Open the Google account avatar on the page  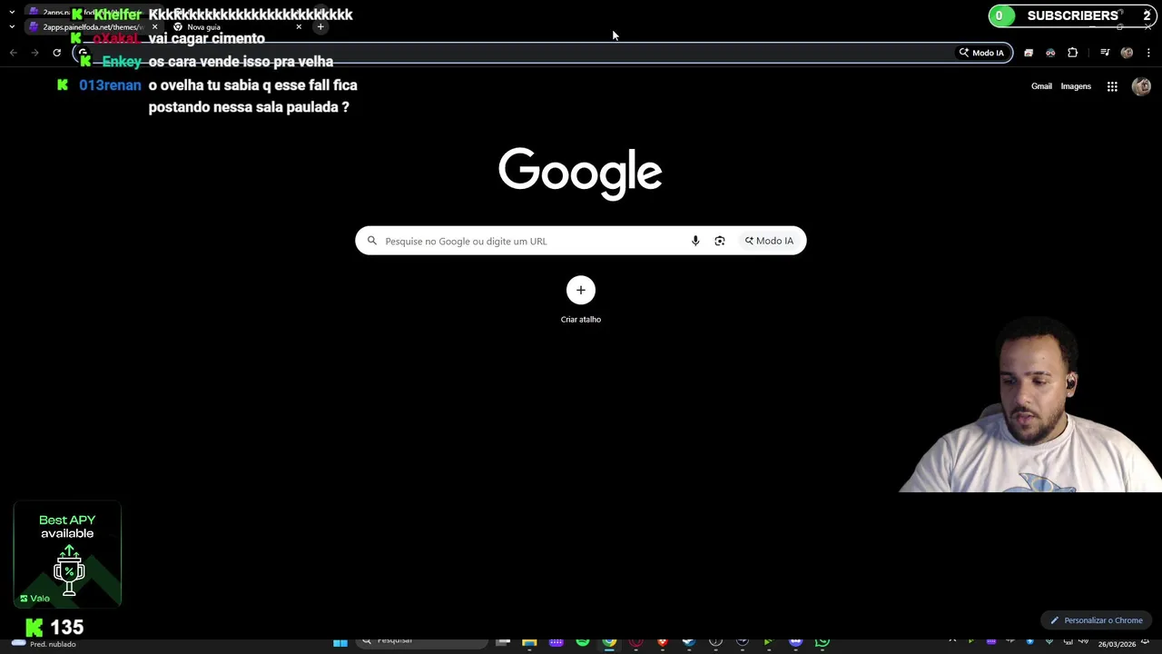(1141, 86)
